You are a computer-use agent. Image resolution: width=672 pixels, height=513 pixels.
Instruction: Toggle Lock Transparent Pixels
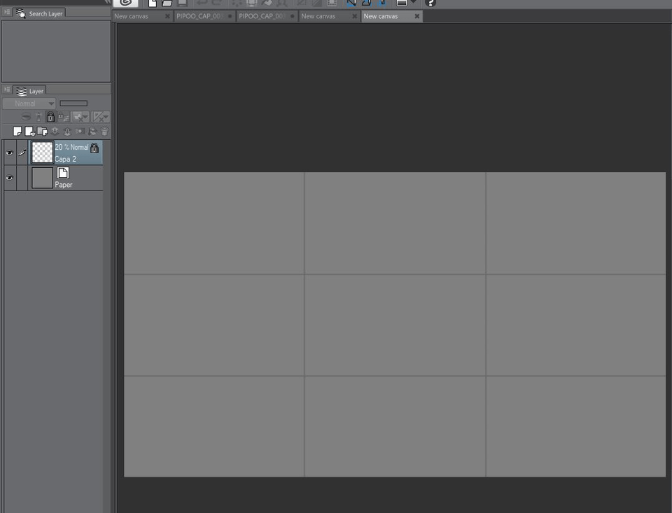tap(64, 117)
